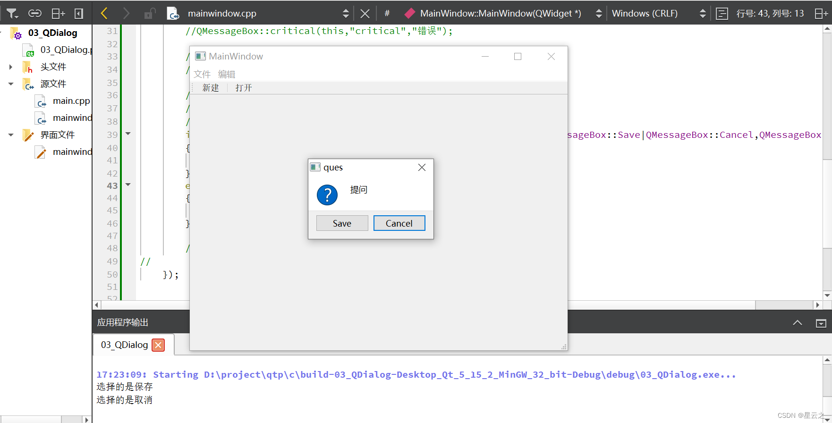Toggle the link-with-editor sync icon

coord(35,14)
